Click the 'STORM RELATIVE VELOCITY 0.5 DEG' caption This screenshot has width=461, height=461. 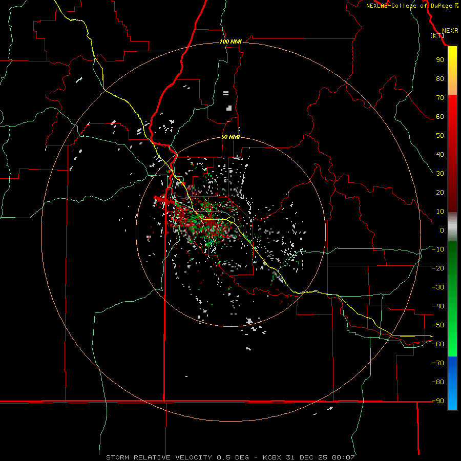point(177,457)
